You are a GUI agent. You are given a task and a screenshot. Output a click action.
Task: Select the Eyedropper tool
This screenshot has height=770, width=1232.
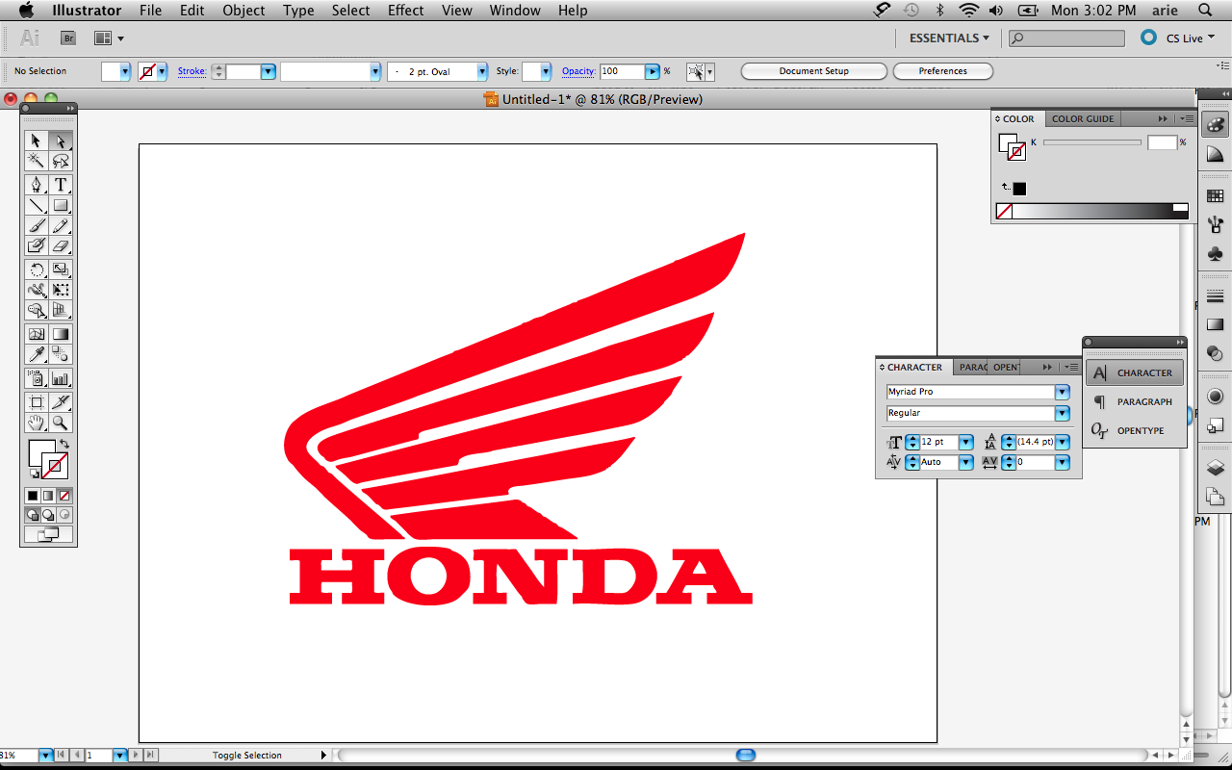36,354
